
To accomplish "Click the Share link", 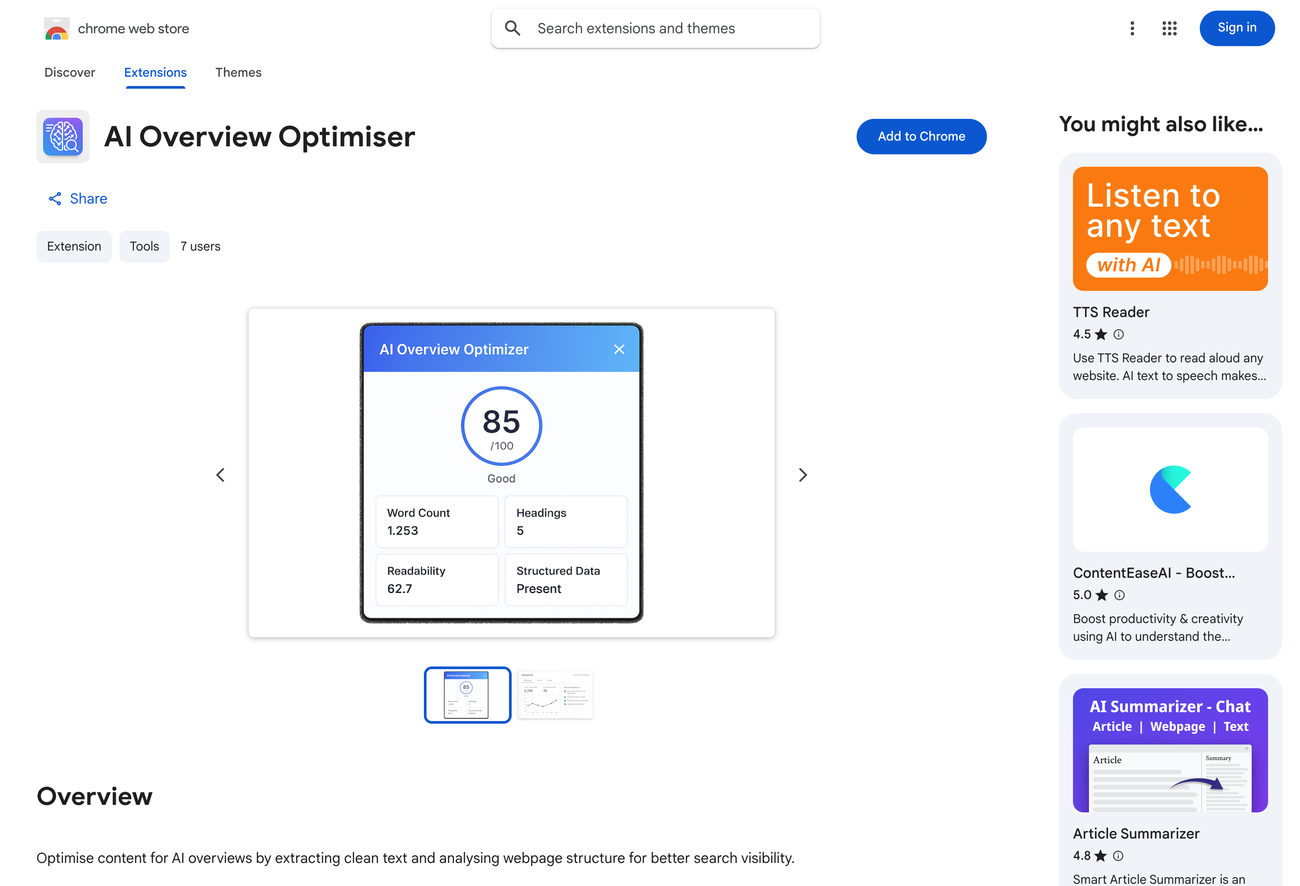I will 78,199.
